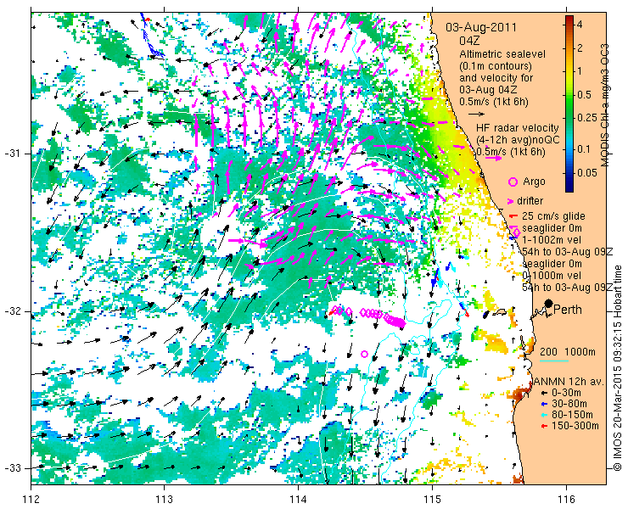The image size is (628, 509).
Task: Click the 'drifter' legend label
Action: click(530, 201)
